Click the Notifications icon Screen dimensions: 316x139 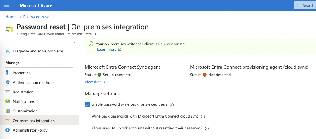(x=8, y=101)
